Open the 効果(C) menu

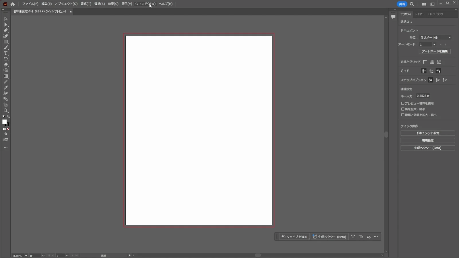click(x=113, y=4)
